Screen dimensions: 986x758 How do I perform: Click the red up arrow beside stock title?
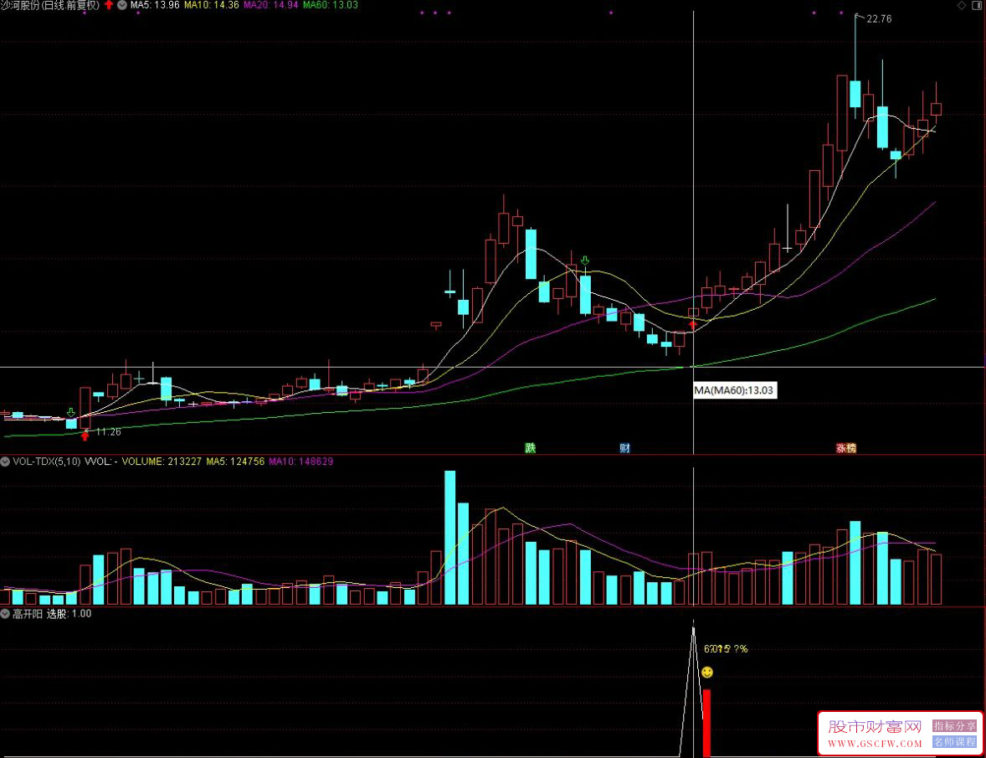(109, 5)
